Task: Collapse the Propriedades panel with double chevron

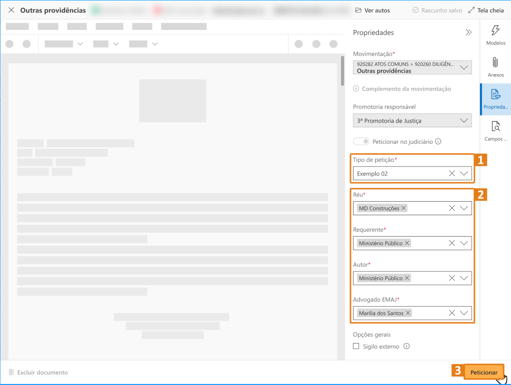Action: 469,33
